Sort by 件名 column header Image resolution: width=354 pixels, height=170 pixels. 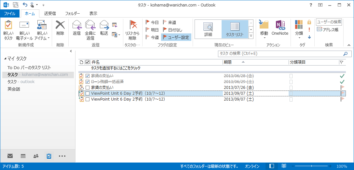tap(157, 62)
